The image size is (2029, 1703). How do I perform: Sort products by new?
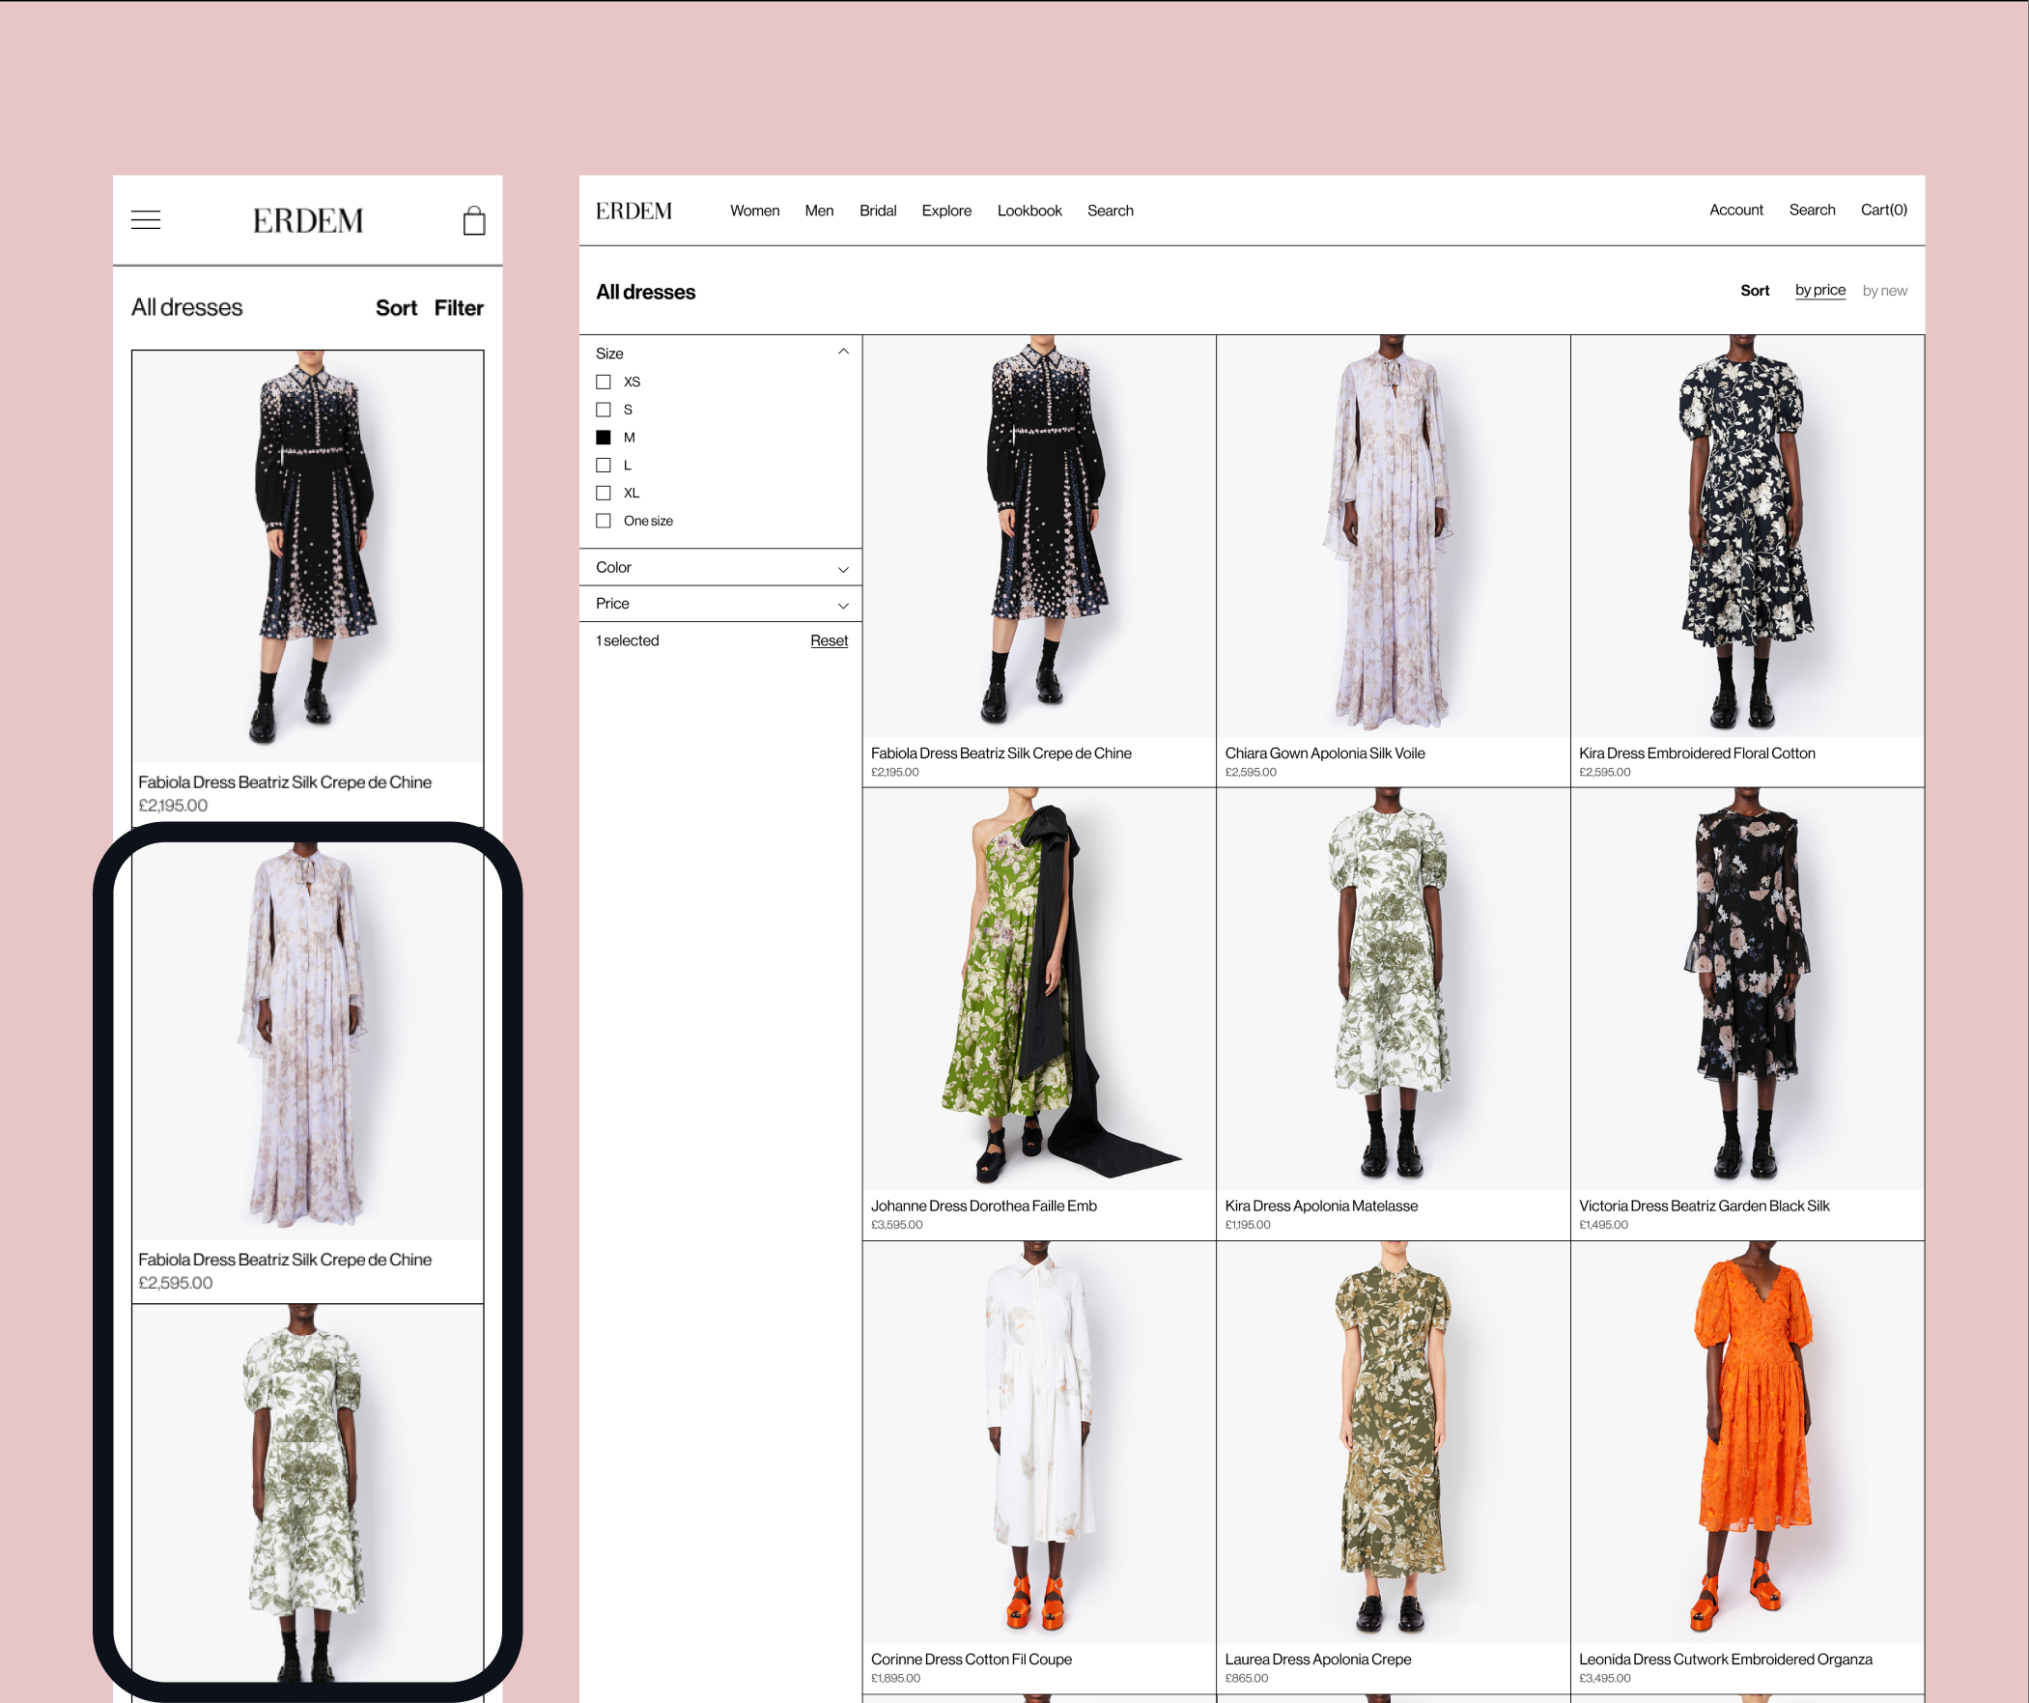(x=1884, y=291)
